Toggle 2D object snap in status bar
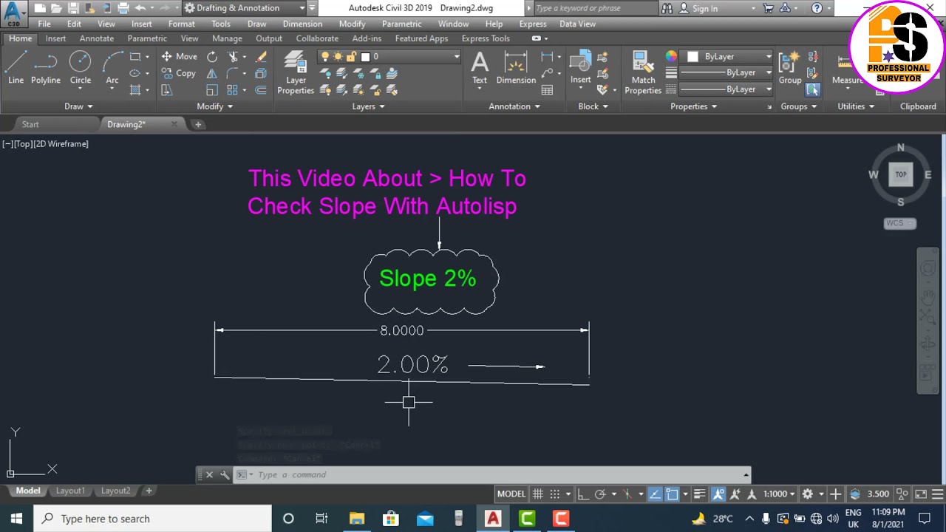Image resolution: width=946 pixels, height=532 pixels. point(672,494)
